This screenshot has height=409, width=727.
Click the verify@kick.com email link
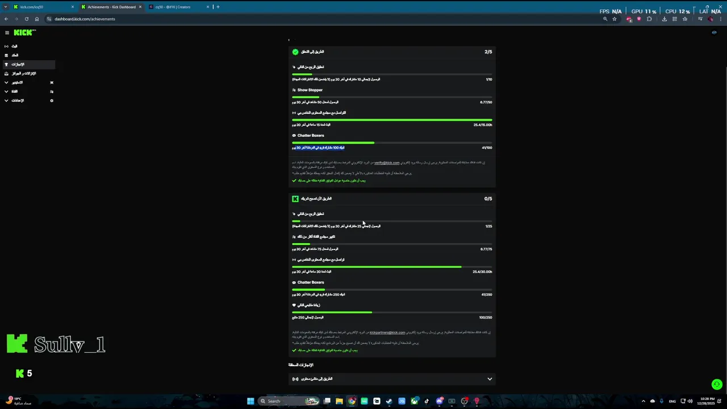click(387, 162)
